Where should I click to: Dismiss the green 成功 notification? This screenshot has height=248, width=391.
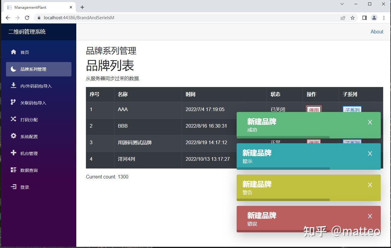coord(370,122)
